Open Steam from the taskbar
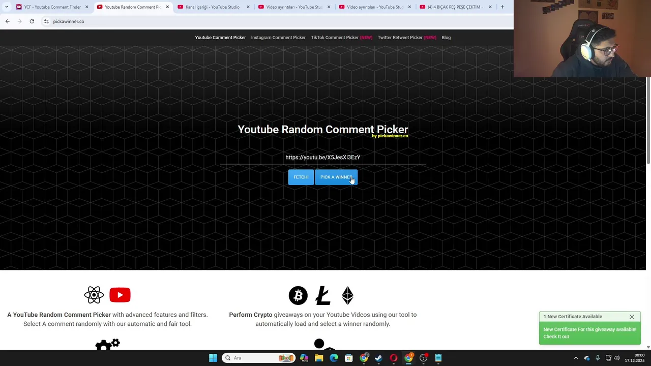 [378, 358]
